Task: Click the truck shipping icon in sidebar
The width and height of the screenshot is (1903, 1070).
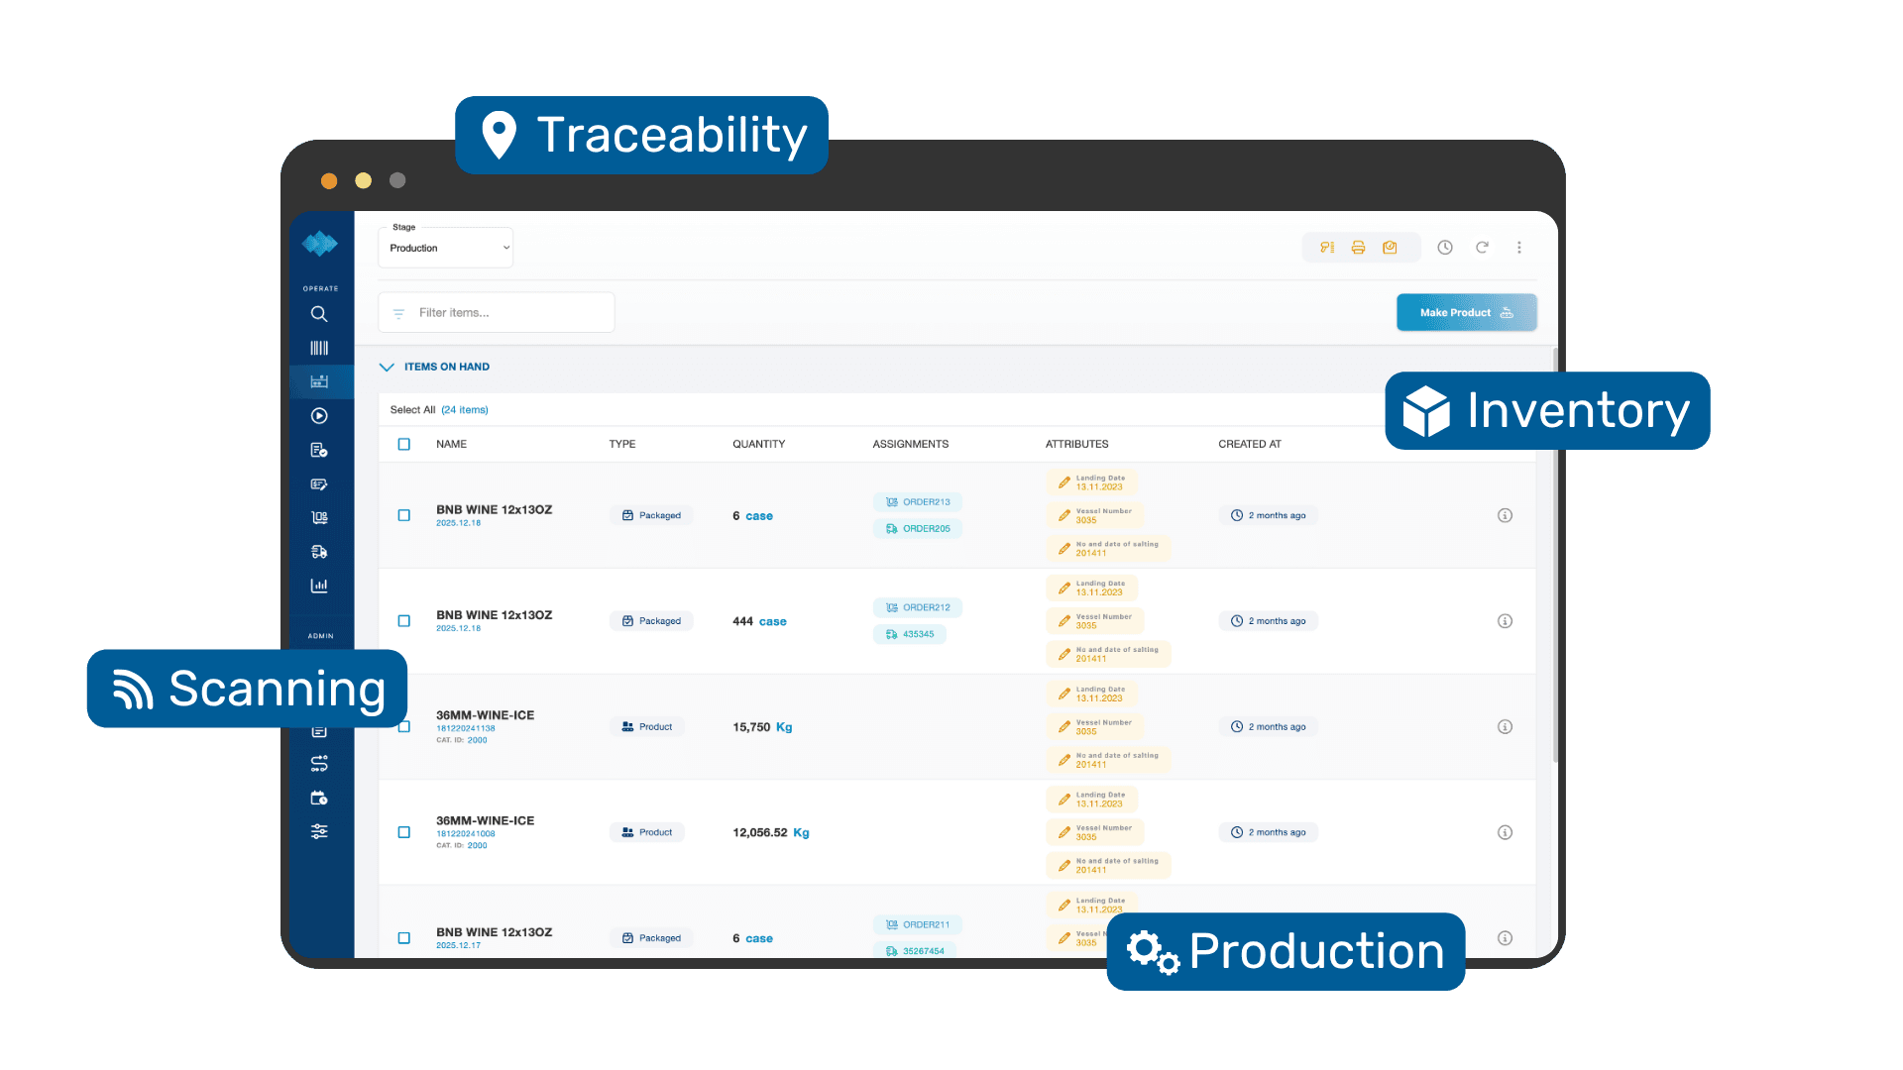Action: (x=319, y=552)
